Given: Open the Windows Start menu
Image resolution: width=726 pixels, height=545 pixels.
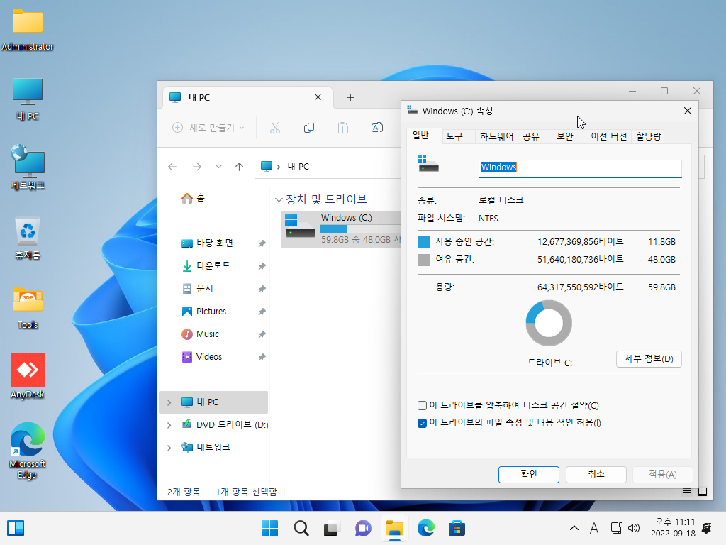Looking at the screenshot, I should (269, 528).
